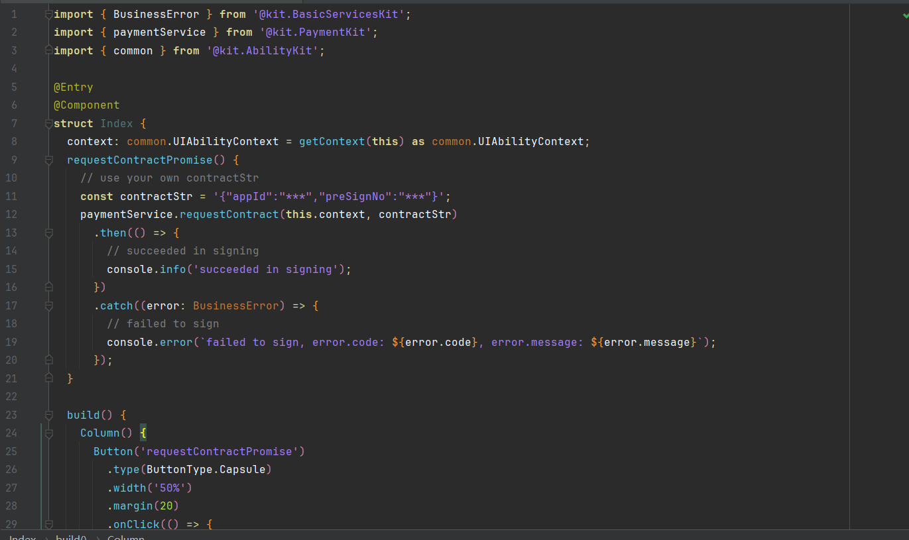This screenshot has height=540, width=909.
Task: Collapse the import block at line 1
Action: point(48,14)
